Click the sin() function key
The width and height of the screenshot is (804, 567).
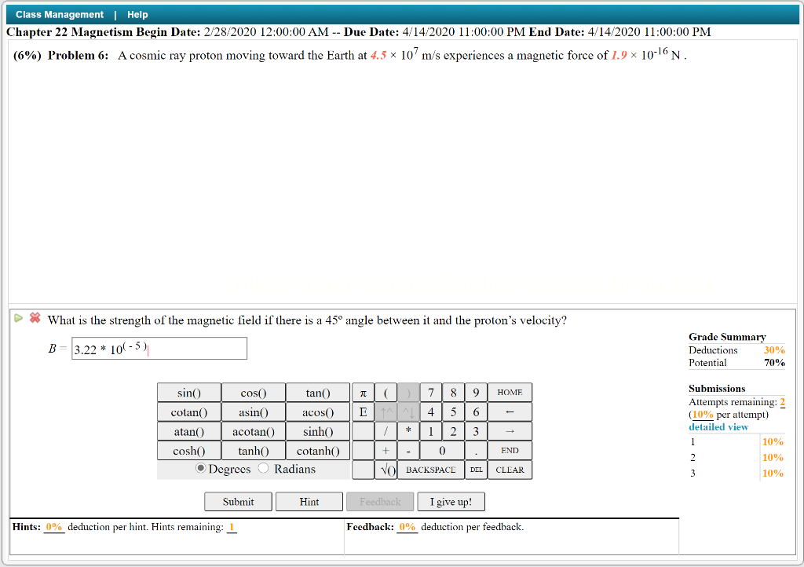[188, 392]
